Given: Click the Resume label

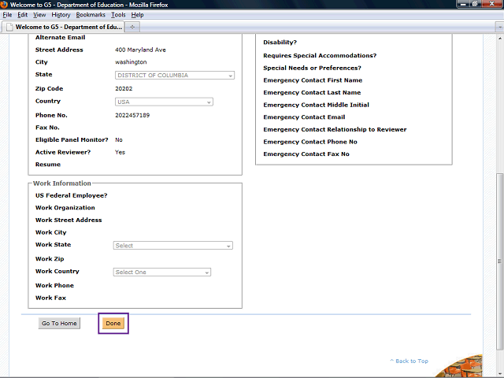Looking at the screenshot, I should [x=48, y=165].
